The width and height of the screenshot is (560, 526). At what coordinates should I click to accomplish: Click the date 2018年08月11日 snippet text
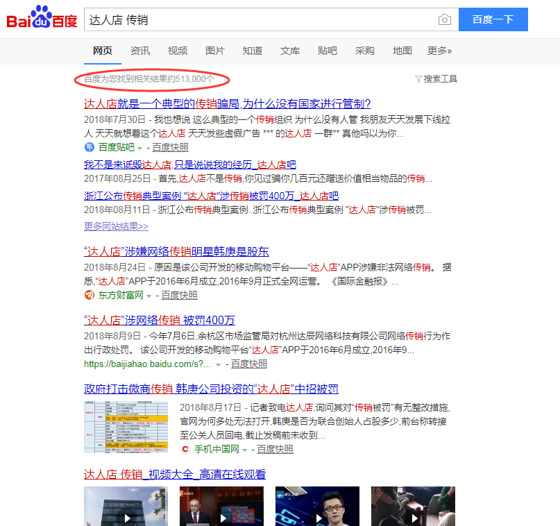pyautogui.click(x=117, y=210)
